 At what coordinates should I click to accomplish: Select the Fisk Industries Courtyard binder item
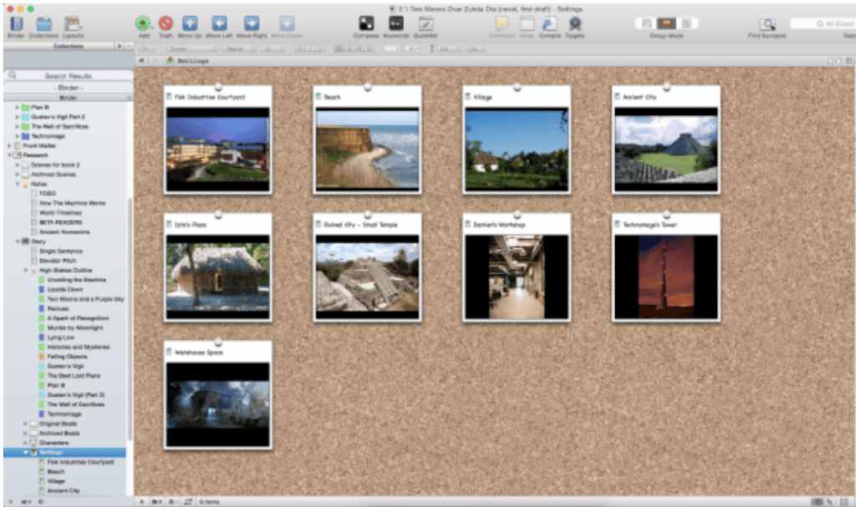coord(80,462)
